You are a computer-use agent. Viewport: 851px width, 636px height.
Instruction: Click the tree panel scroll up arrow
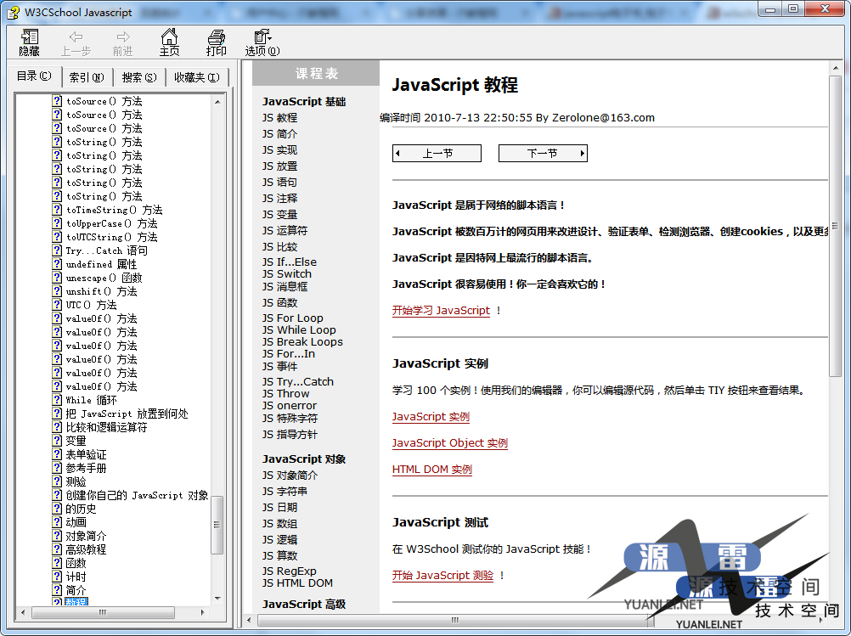coord(217,102)
